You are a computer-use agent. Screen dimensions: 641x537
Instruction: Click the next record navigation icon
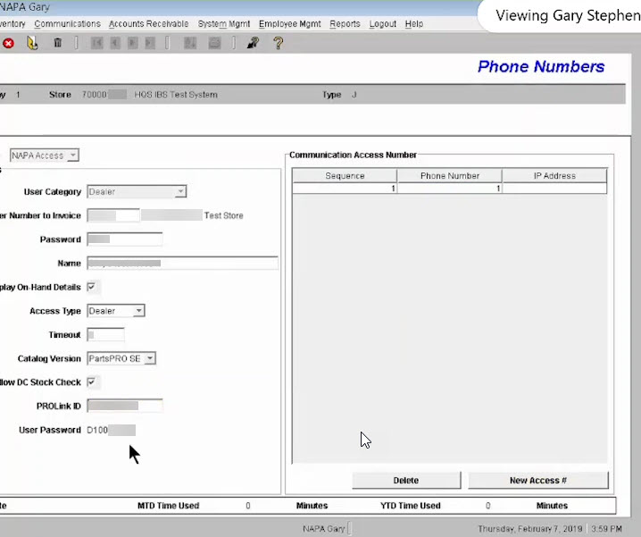(x=132, y=43)
